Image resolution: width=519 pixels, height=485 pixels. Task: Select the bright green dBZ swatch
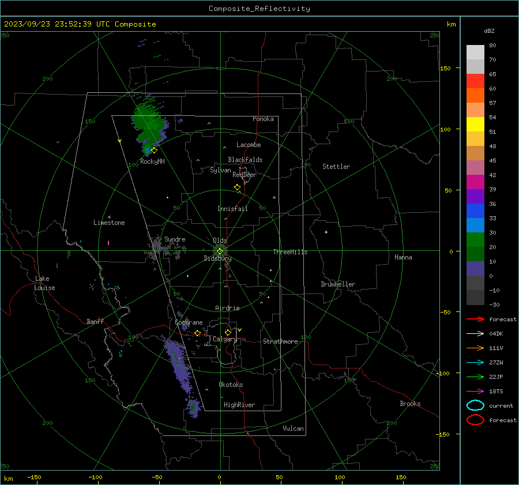coord(475,240)
